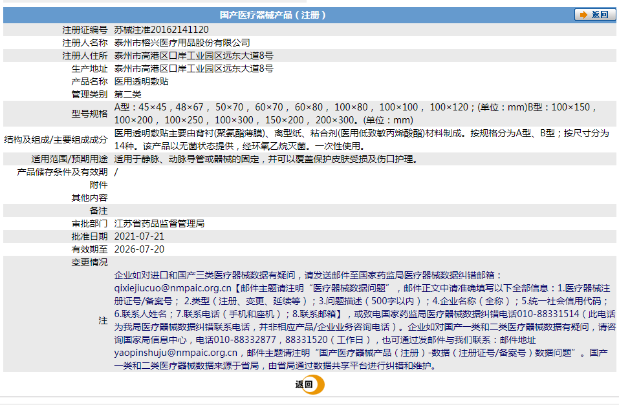Click the 管理类别 label

pyautogui.click(x=89, y=94)
